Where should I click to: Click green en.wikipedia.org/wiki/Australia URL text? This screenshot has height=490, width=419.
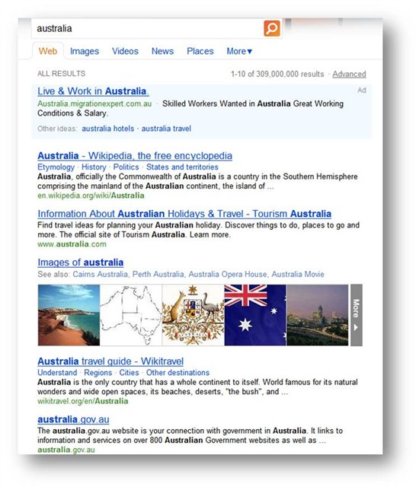pyautogui.click(x=91, y=196)
